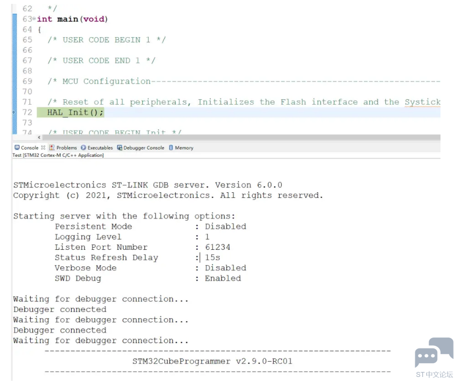
Task: Click 'Starting server with the following options:'
Action: 124,216
